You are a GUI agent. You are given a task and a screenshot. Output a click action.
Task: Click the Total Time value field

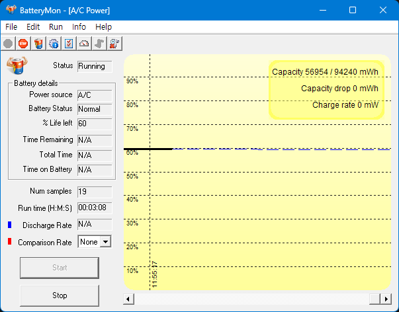click(x=95, y=155)
